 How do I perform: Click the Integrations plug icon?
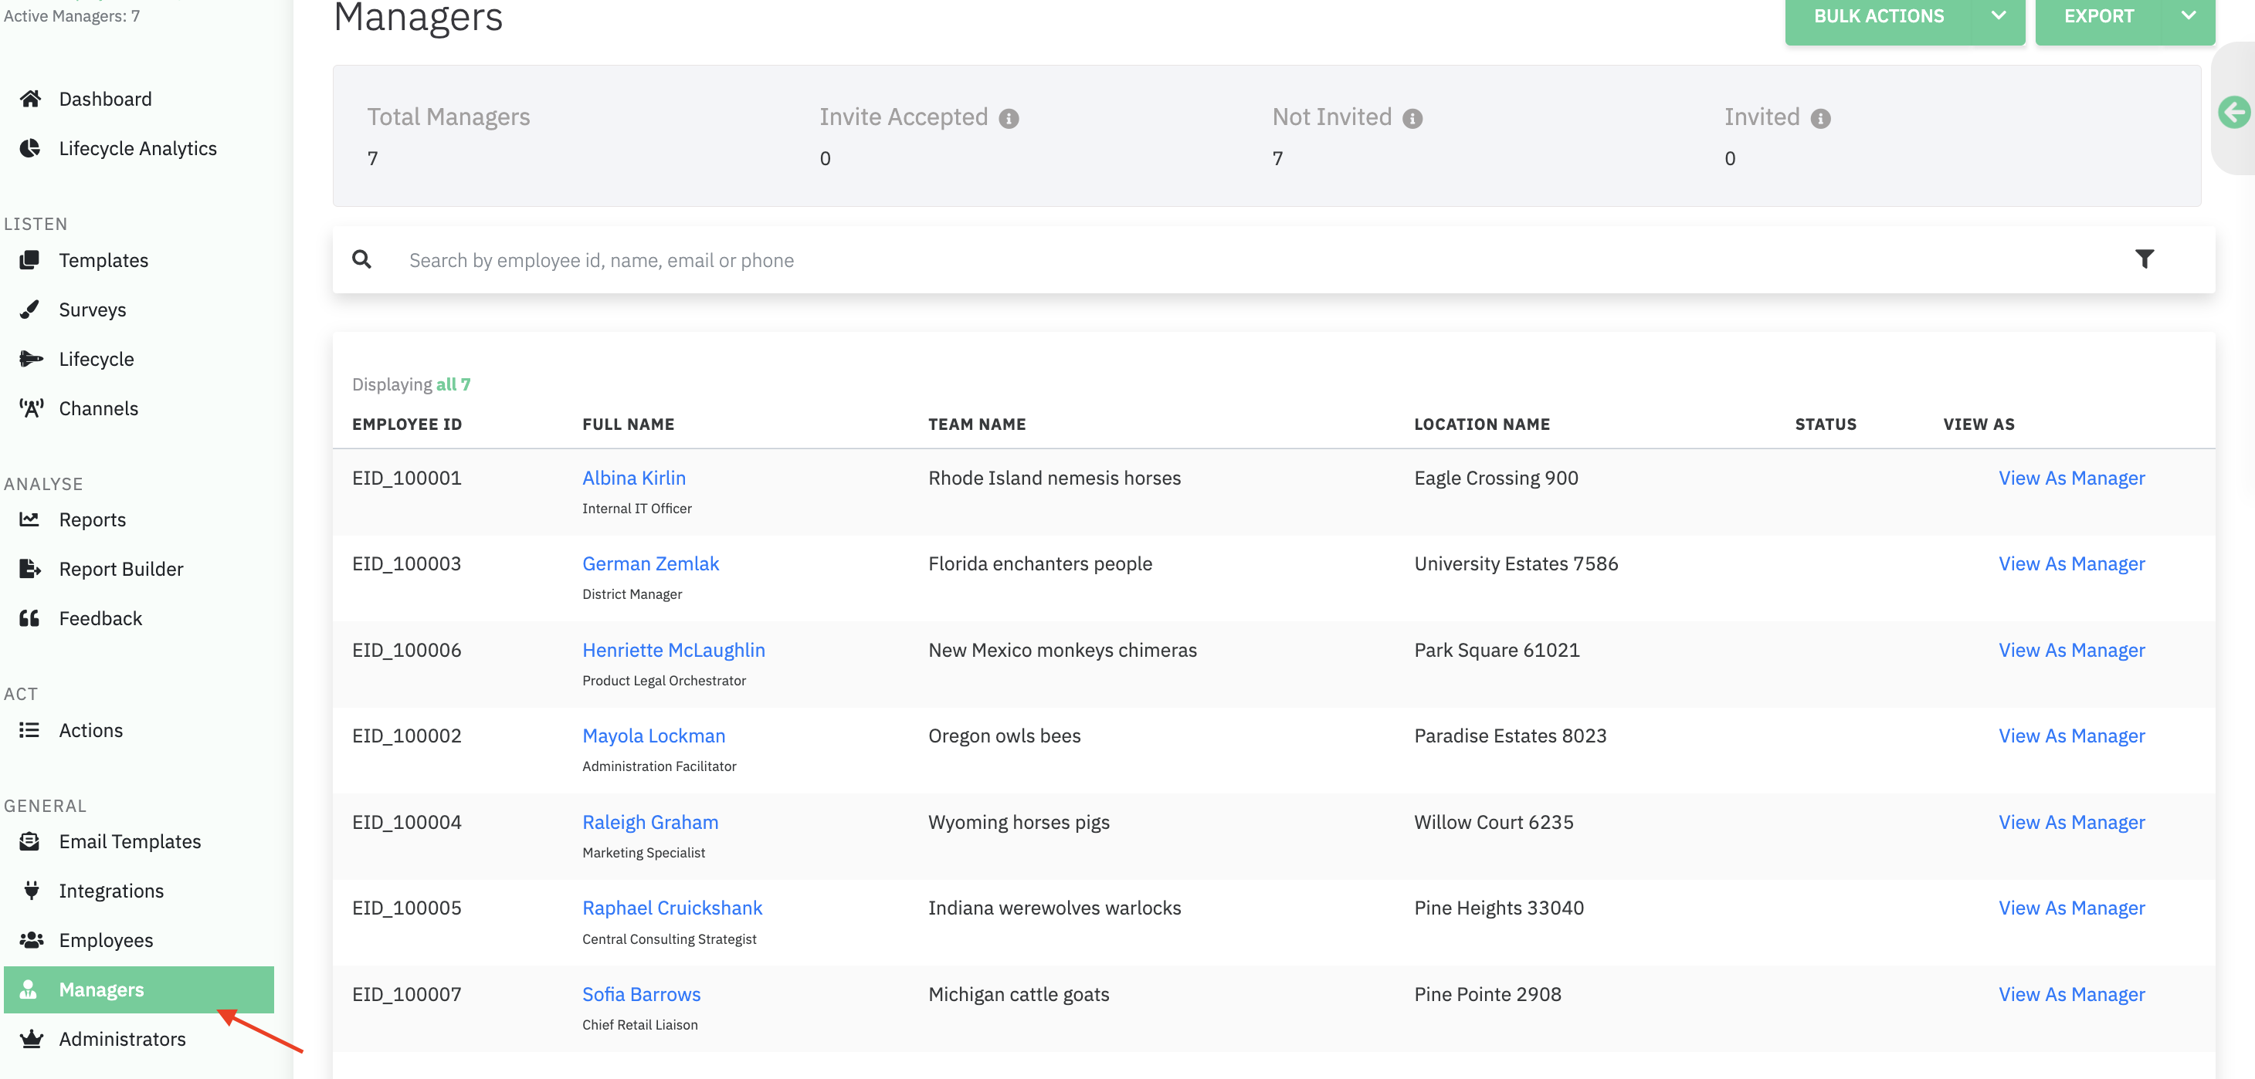pyautogui.click(x=31, y=890)
